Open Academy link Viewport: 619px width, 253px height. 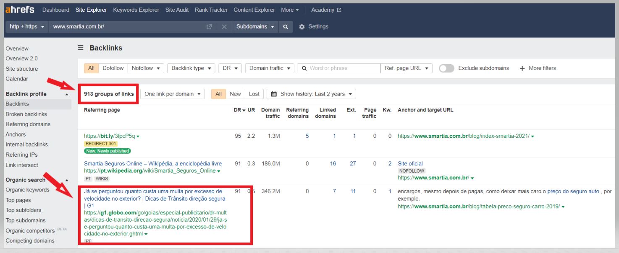pyautogui.click(x=323, y=10)
